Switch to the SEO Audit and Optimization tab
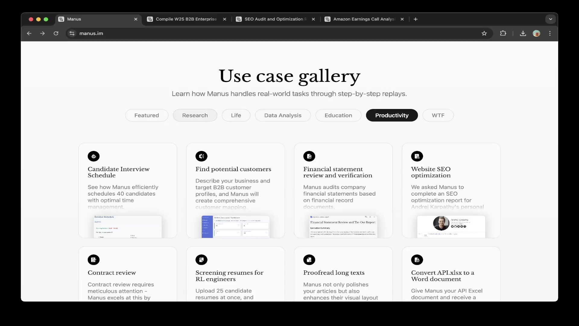 [x=274, y=19]
